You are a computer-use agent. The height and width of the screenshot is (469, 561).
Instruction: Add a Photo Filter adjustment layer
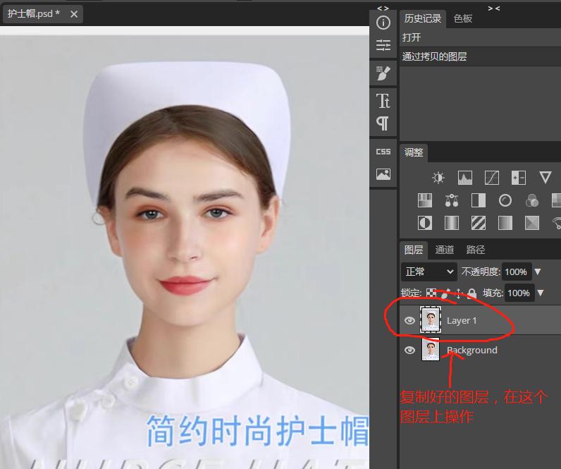[x=505, y=200]
